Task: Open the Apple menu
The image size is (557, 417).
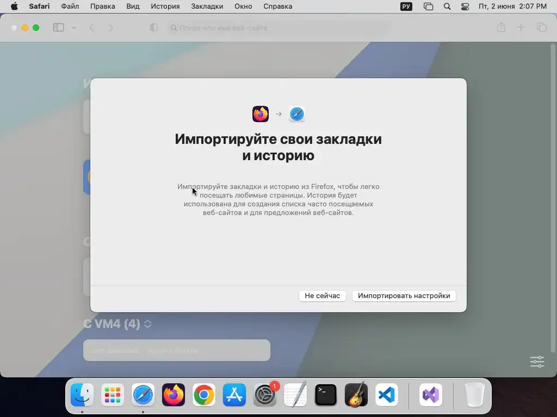Action: [x=14, y=7]
